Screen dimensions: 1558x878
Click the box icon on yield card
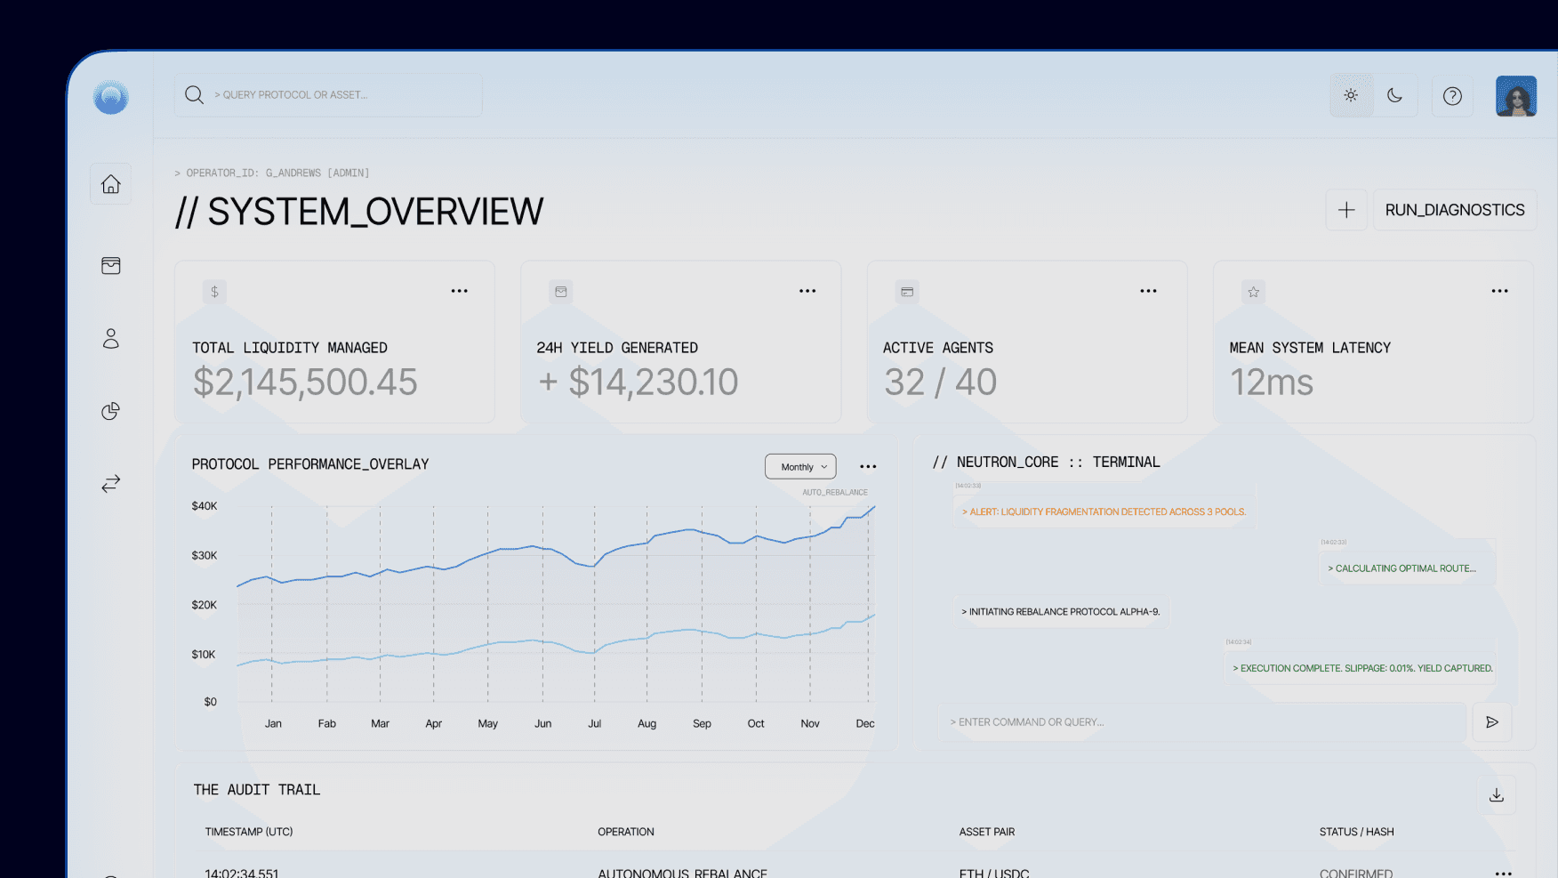click(x=561, y=292)
